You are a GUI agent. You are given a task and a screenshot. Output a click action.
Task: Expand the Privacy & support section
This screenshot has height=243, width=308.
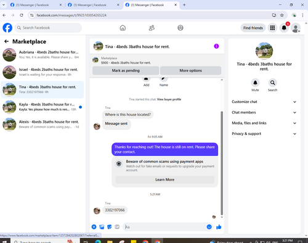tap(264, 134)
